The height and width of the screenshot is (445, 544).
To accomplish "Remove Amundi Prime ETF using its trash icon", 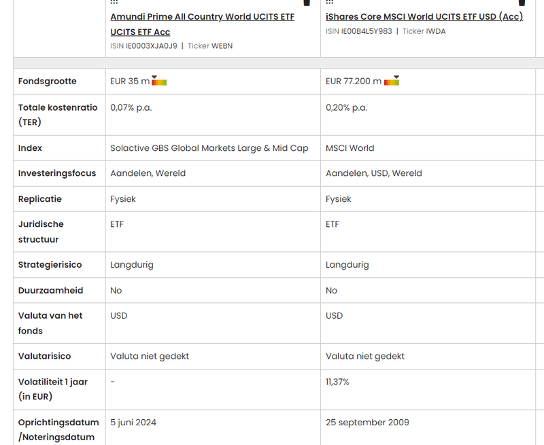I will click(307, 3).
